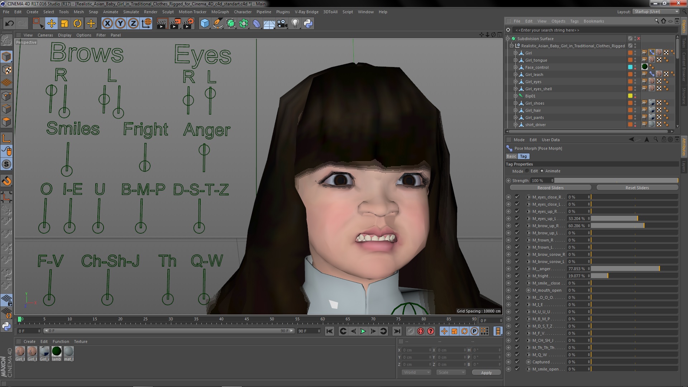The image size is (688, 387).
Task: Open the Animate menu
Action: coord(110,12)
